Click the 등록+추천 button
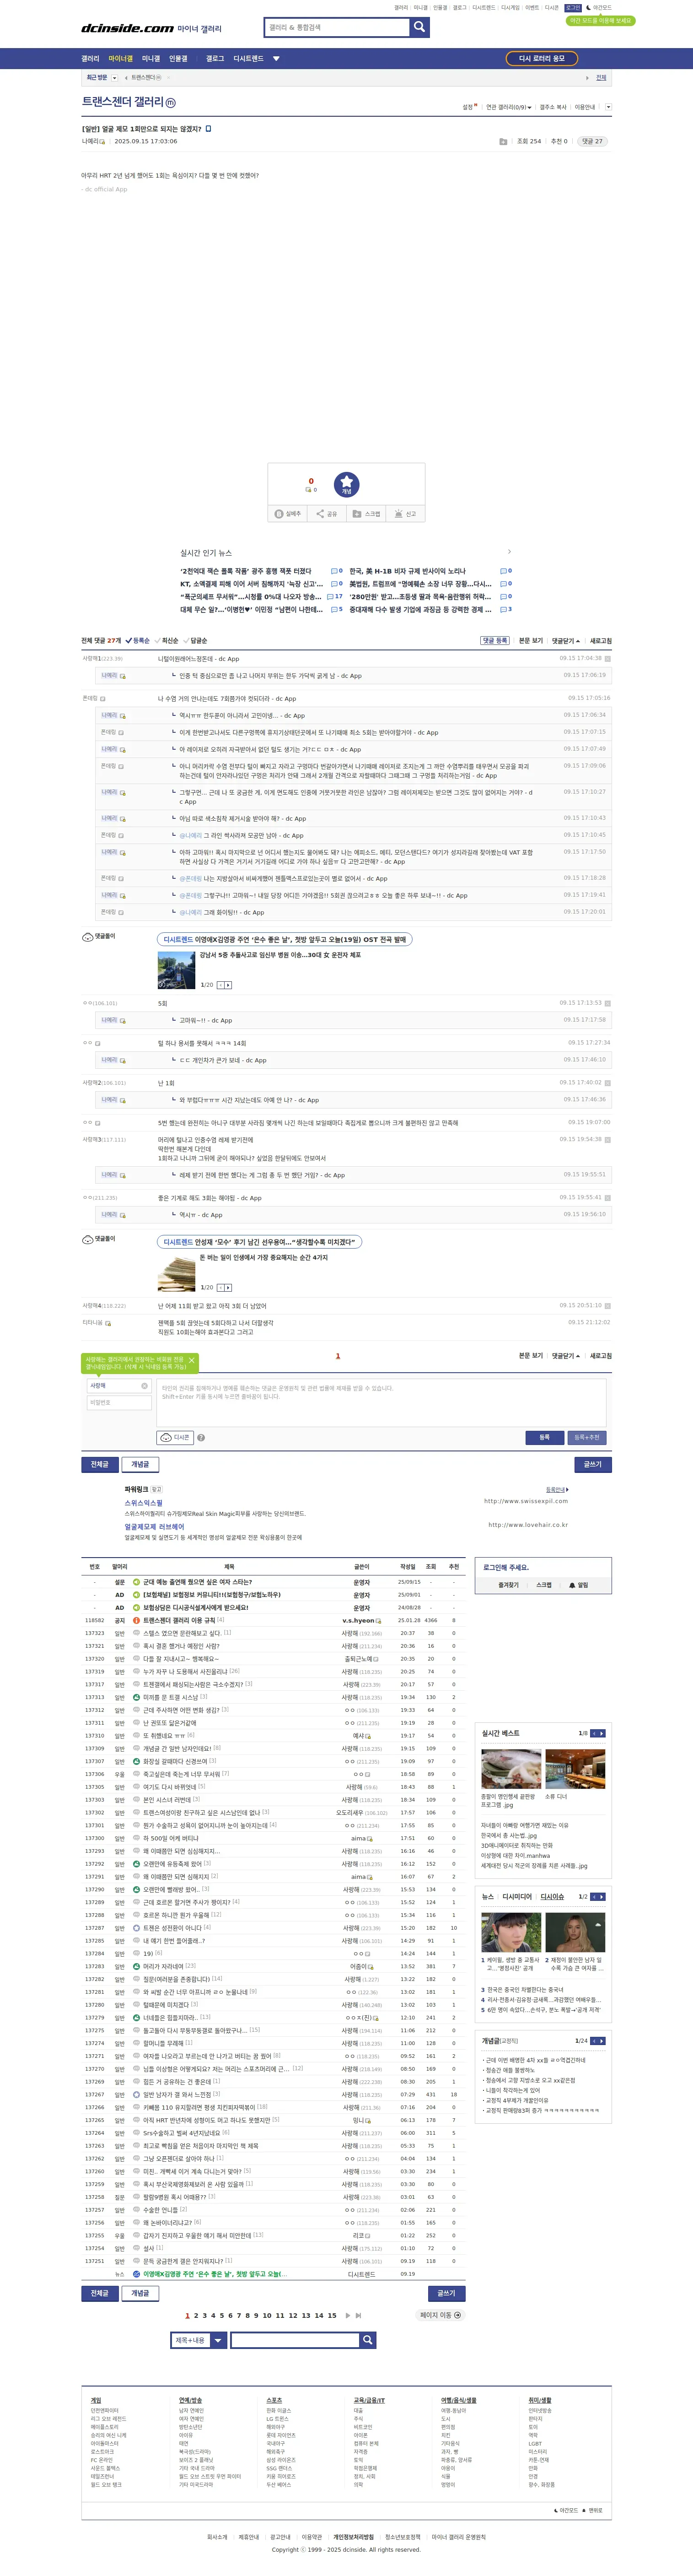The width and height of the screenshot is (693, 2576). 587,1437
